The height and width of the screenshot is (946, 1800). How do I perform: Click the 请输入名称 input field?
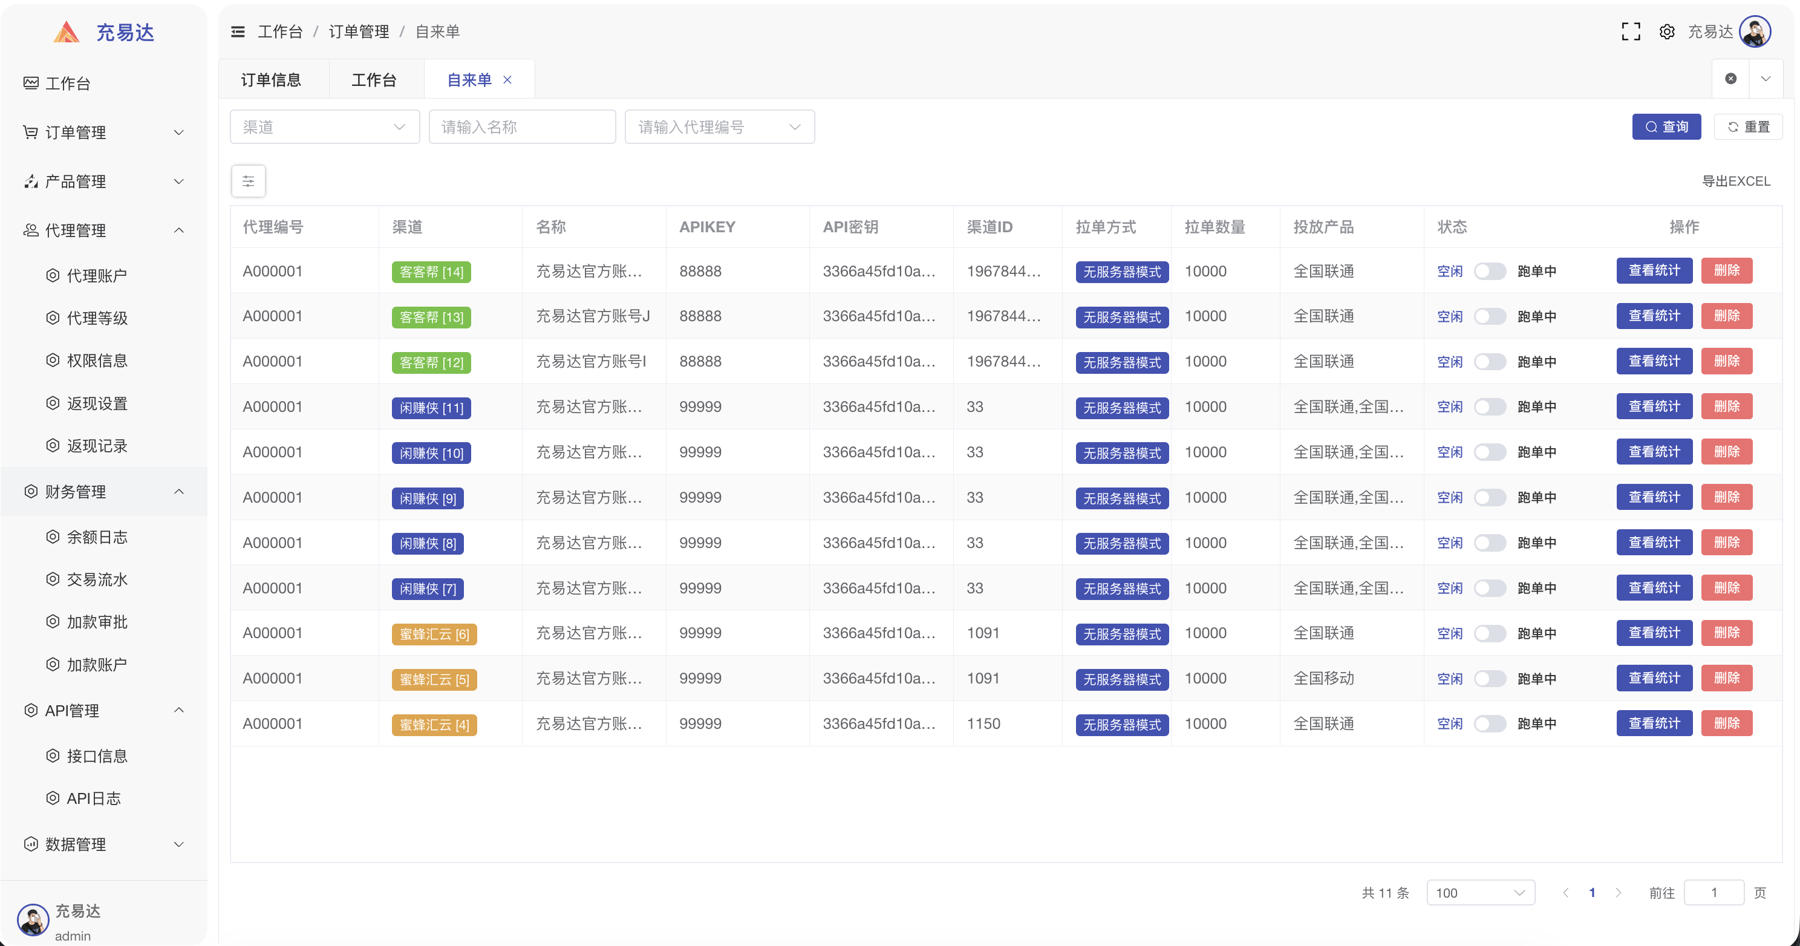pyautogui.click(x=522, y=127)
